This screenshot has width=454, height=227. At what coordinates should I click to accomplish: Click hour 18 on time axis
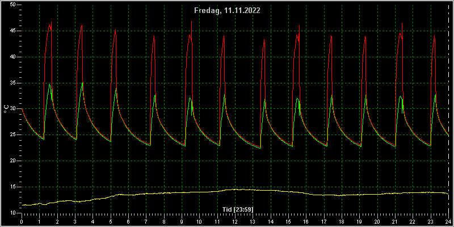click(342, 221)
